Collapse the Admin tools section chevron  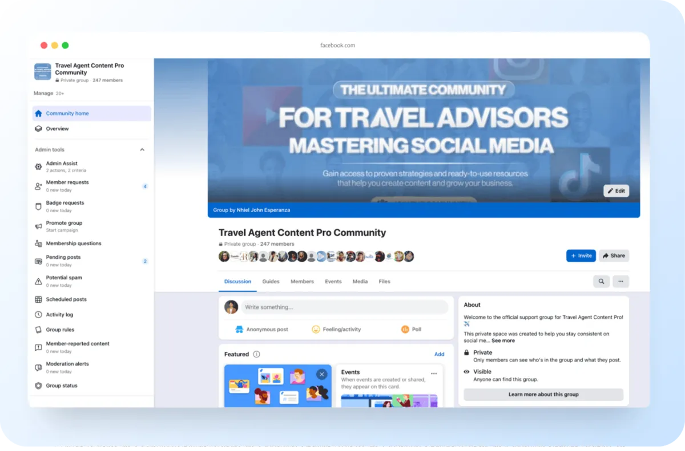(142, 150)
